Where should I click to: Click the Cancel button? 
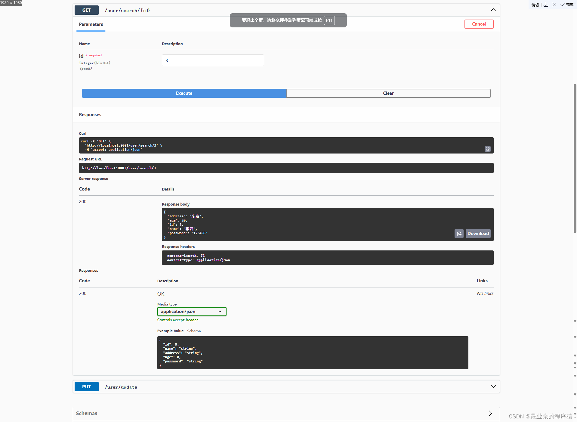point(479,24)
